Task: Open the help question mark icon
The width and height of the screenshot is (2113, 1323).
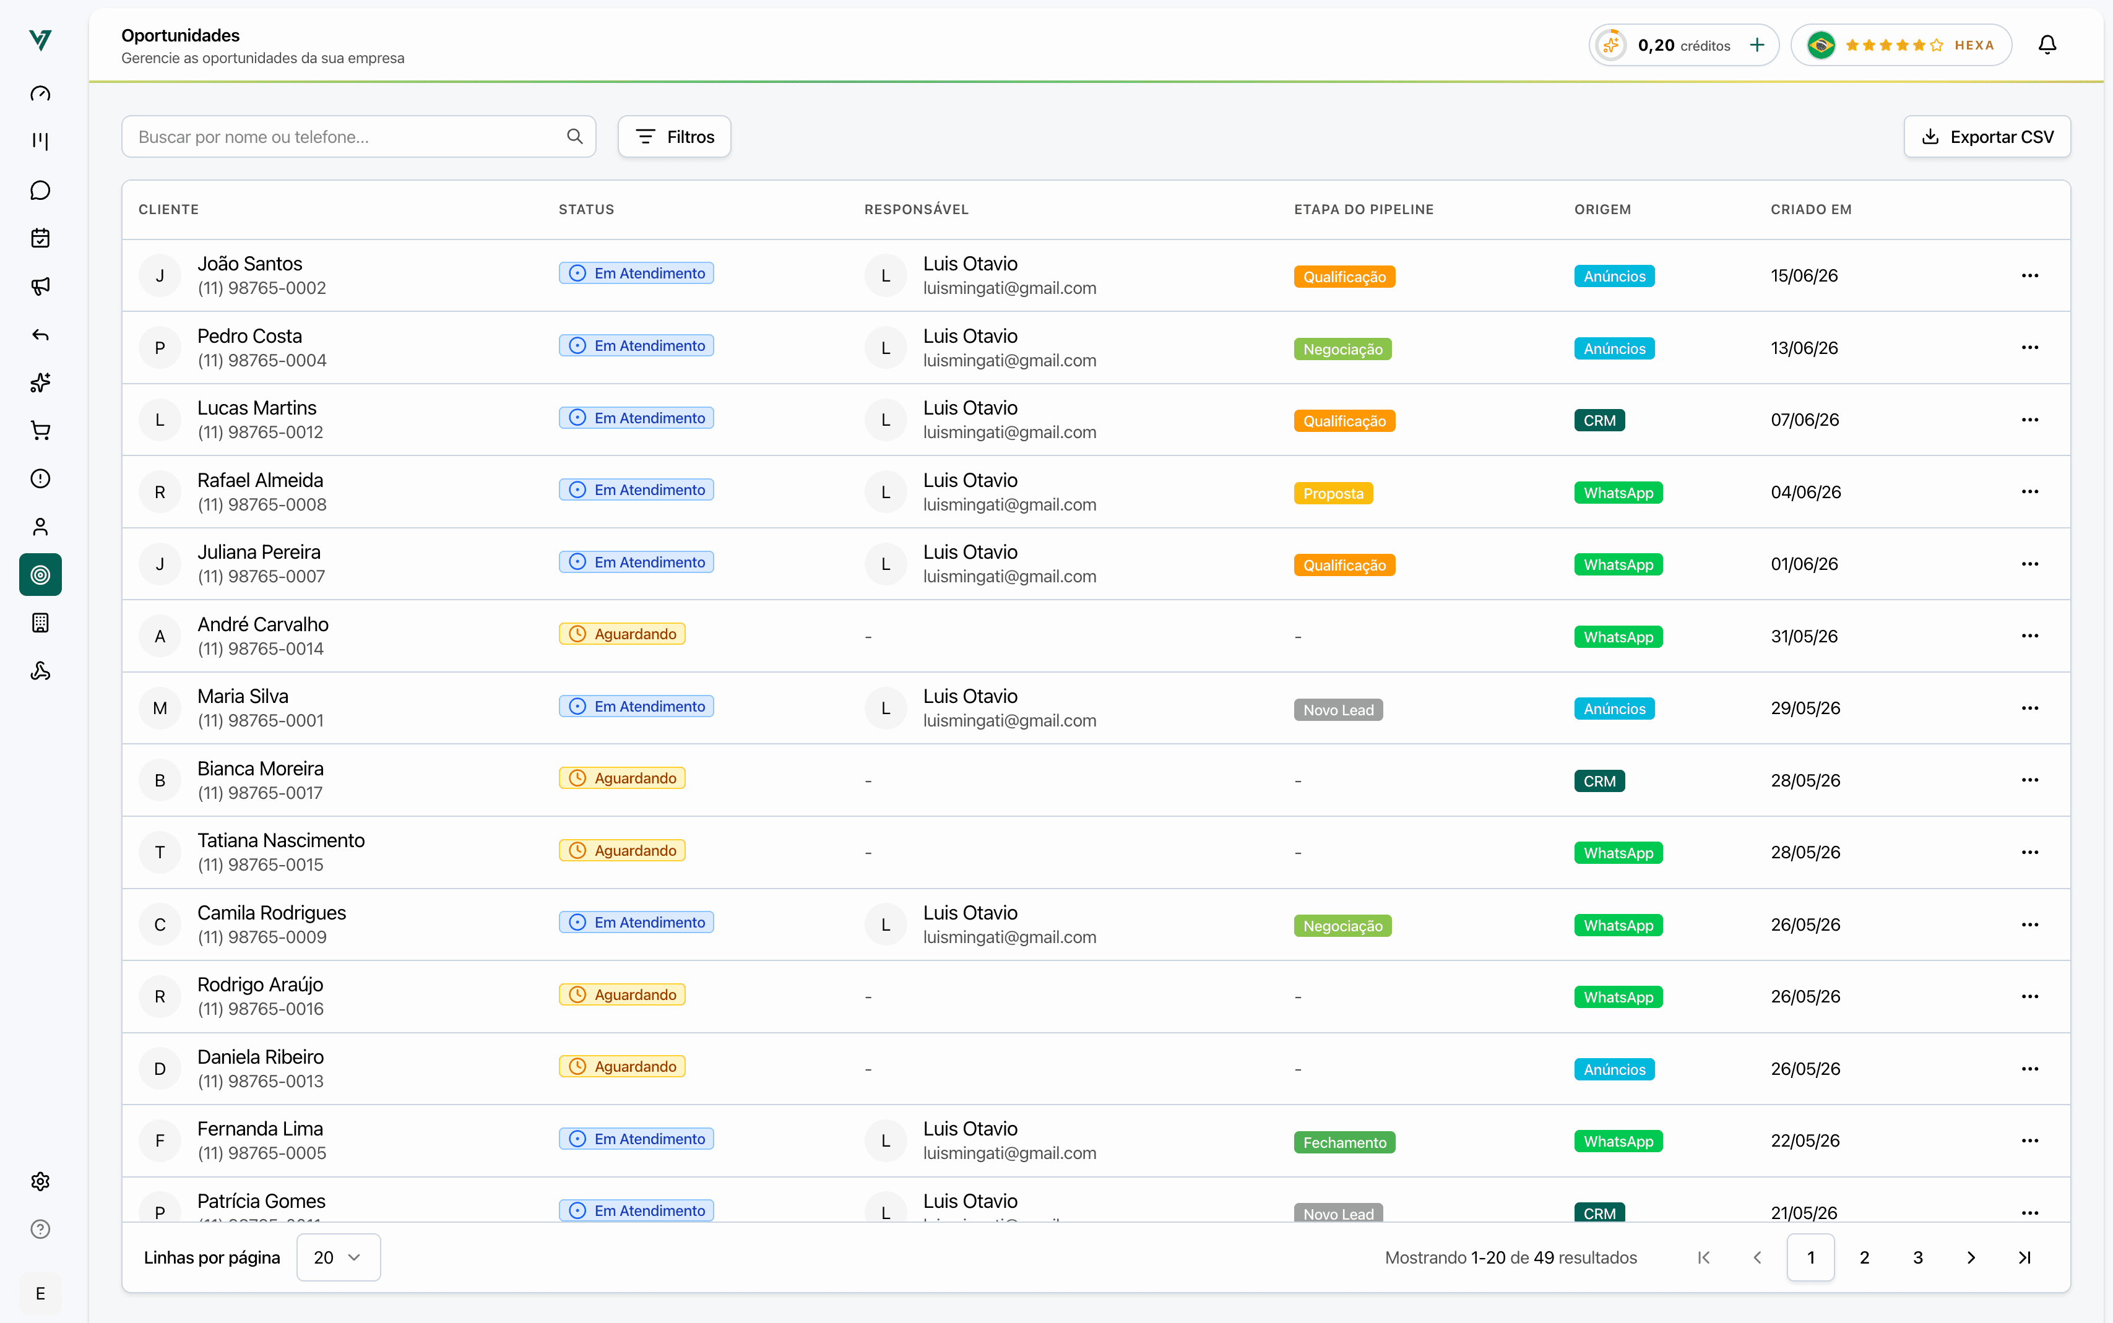Action: tap(40, 1230)
